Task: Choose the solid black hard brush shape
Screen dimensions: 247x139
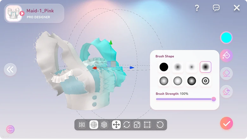Action: 164,67
